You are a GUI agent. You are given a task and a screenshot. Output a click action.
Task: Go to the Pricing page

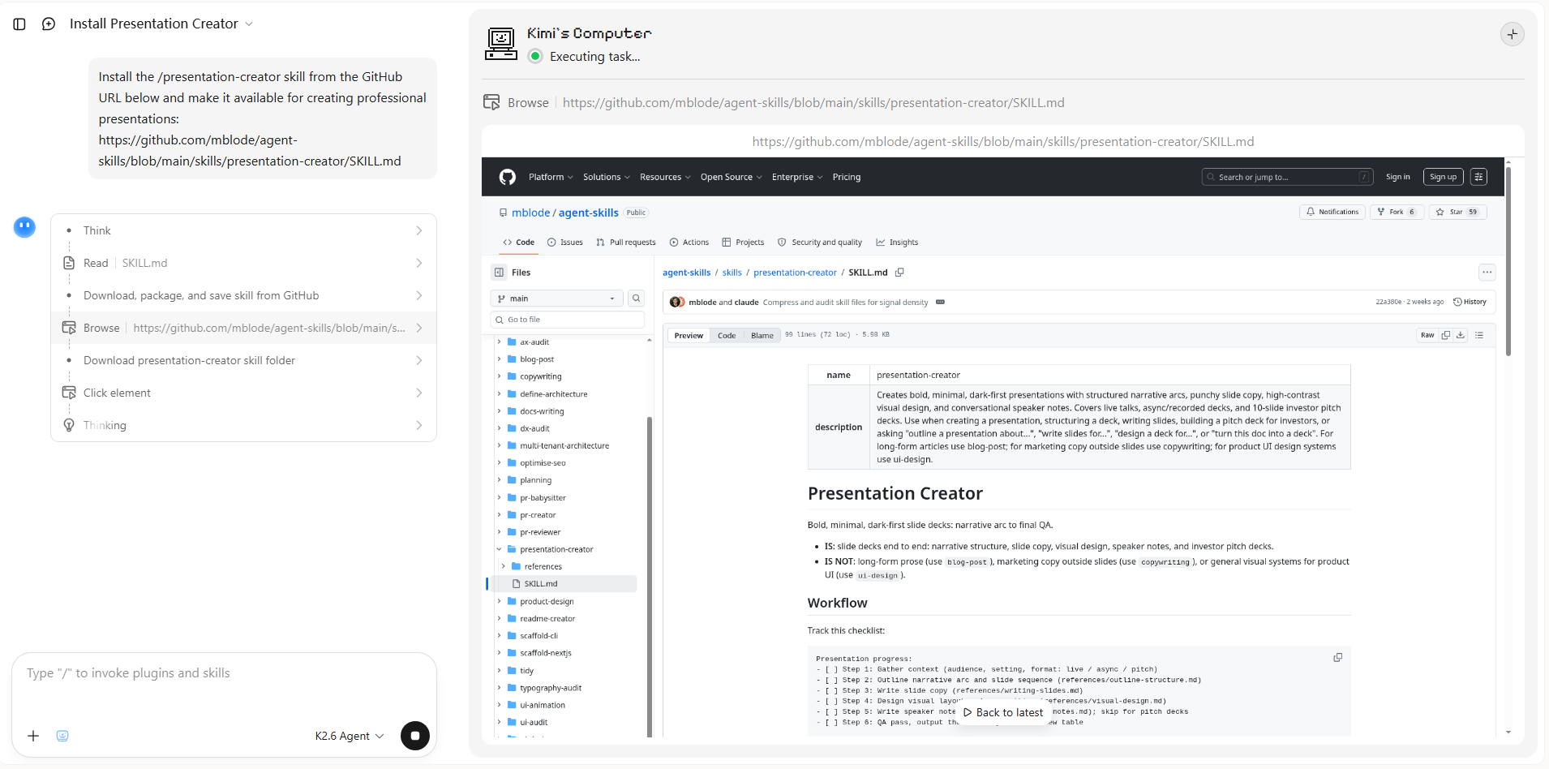(x=847, y=177)
